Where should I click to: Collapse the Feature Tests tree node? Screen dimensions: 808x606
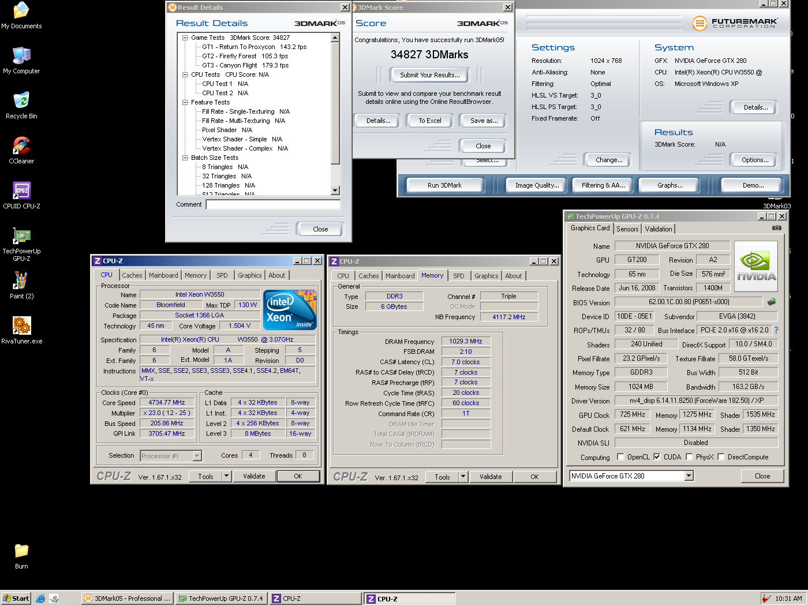click(x=185, y=102)
